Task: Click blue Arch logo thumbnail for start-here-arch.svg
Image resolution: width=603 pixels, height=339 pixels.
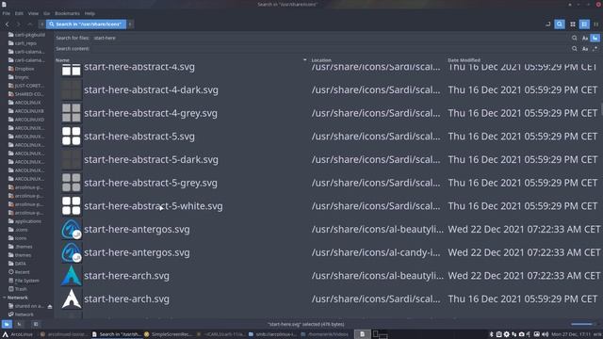Action: pos(72,276)
